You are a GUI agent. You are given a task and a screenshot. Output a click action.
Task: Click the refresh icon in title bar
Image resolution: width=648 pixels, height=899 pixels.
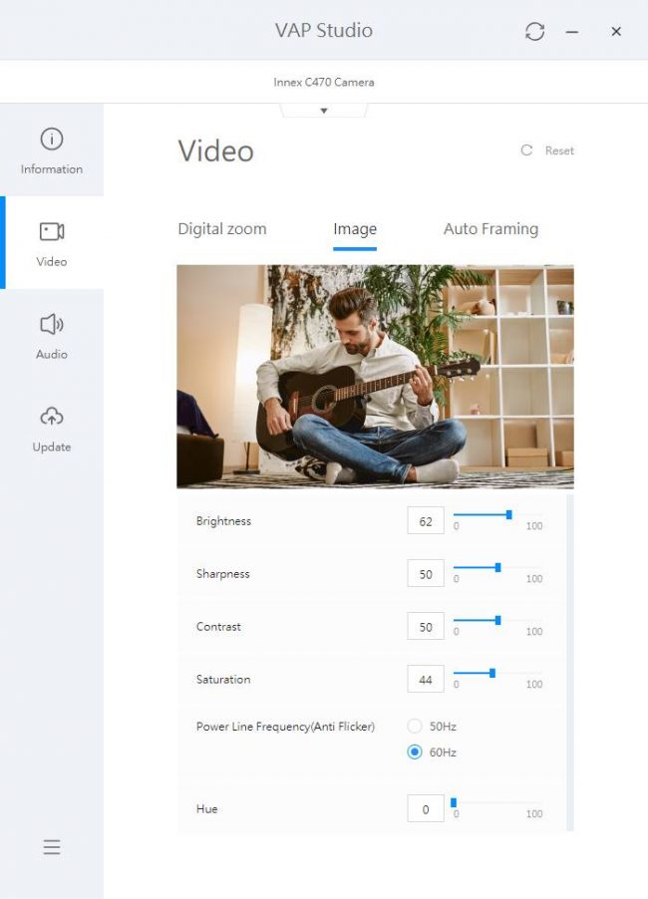click(x=535, y=32)
